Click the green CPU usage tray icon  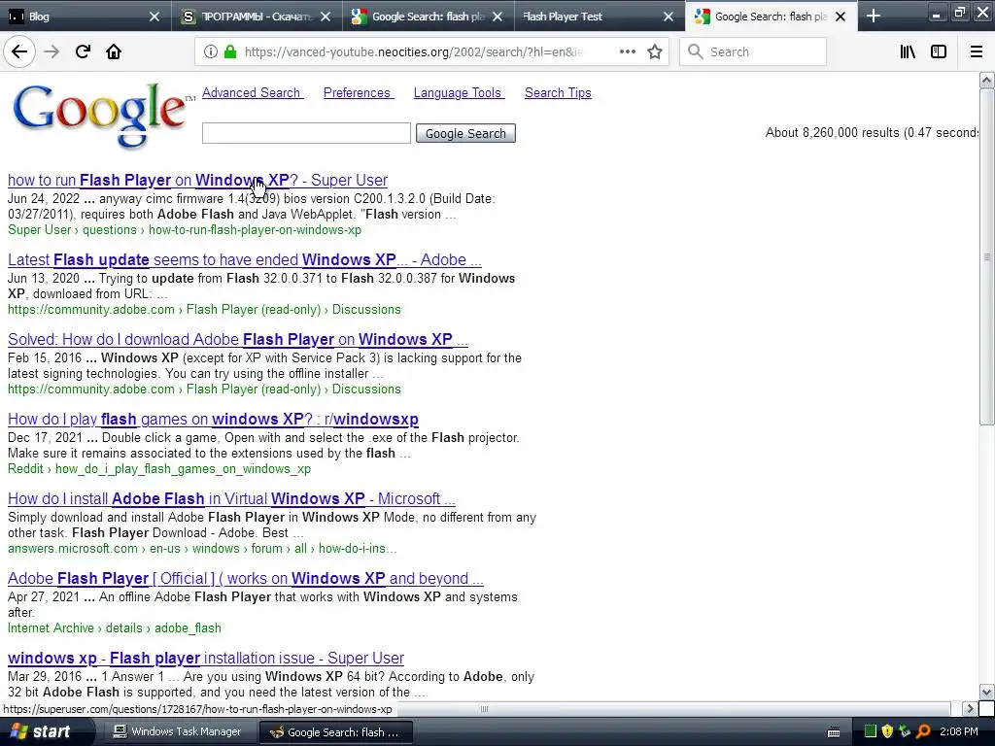[x=871, y=731]
